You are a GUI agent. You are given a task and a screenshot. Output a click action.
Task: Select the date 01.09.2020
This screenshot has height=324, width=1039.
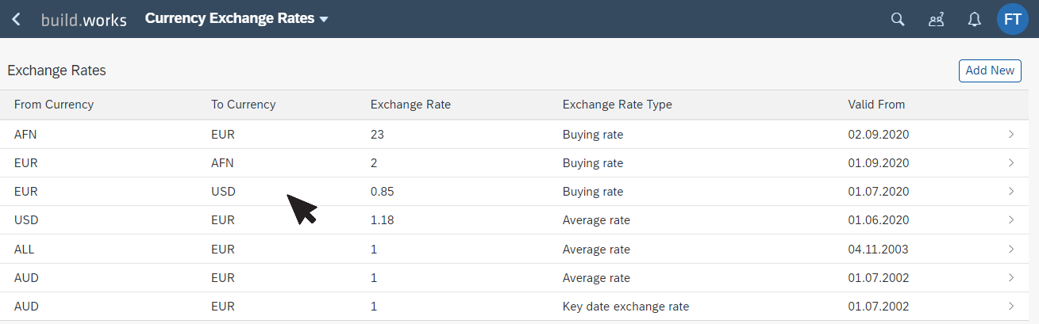879,163
